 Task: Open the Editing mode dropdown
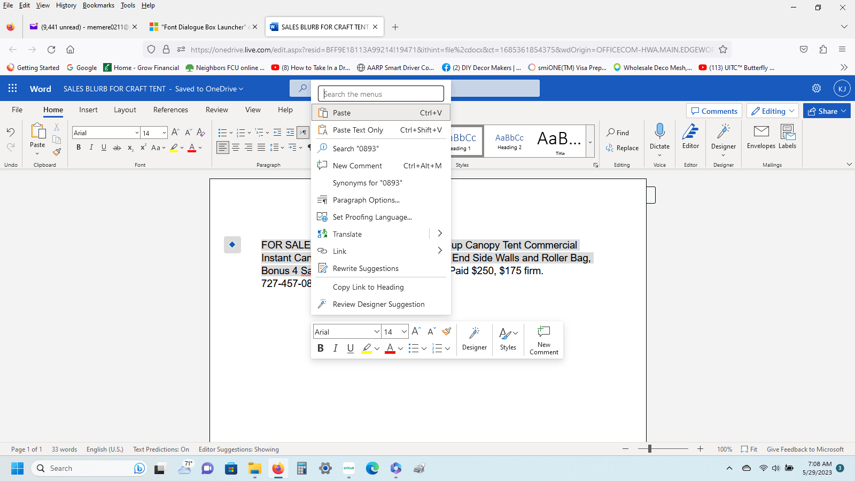(772, 111)
